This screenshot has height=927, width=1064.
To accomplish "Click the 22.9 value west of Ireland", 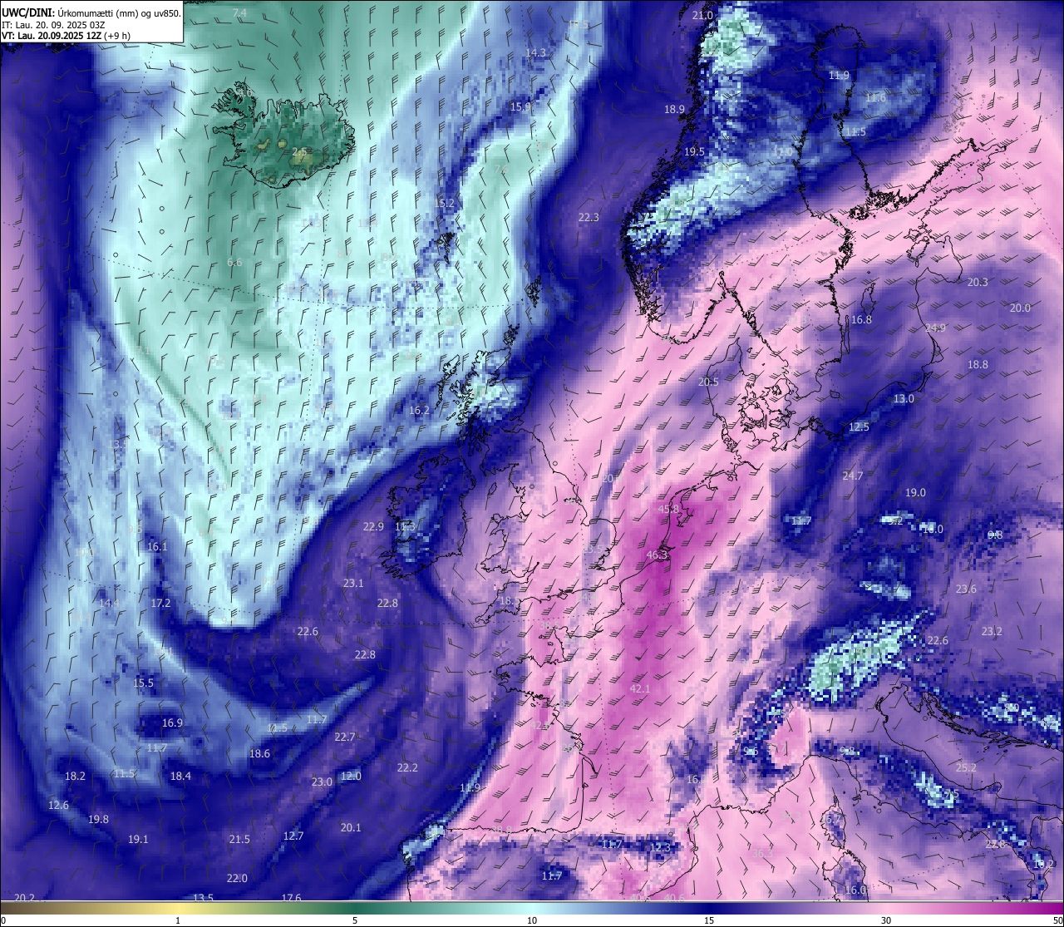I will pyautogui.click(x=373, y=526).
